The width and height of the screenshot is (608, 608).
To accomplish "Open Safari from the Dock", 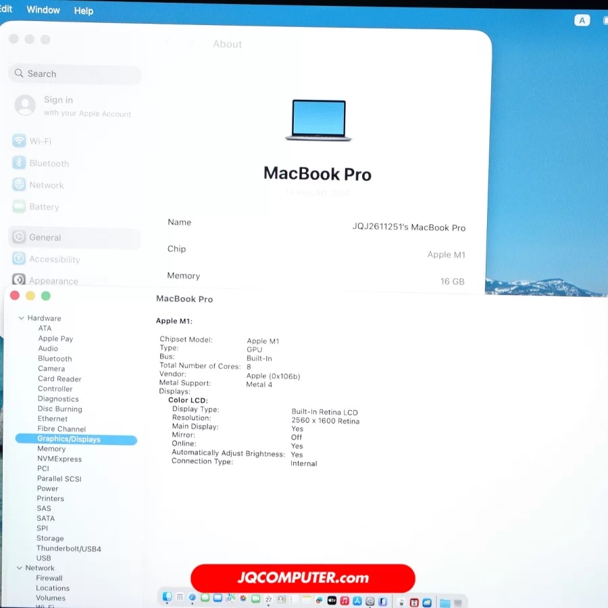I will (193, 598).
